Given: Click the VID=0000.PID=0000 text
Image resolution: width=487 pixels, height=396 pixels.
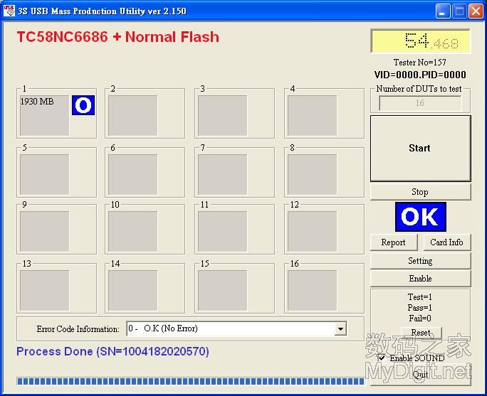Looking at the screenshot, I should pos(420,75).
